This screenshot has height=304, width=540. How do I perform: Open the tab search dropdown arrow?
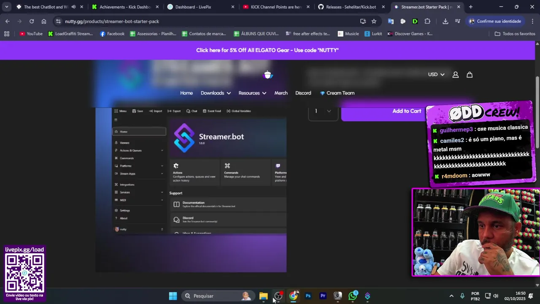point(6,7)
